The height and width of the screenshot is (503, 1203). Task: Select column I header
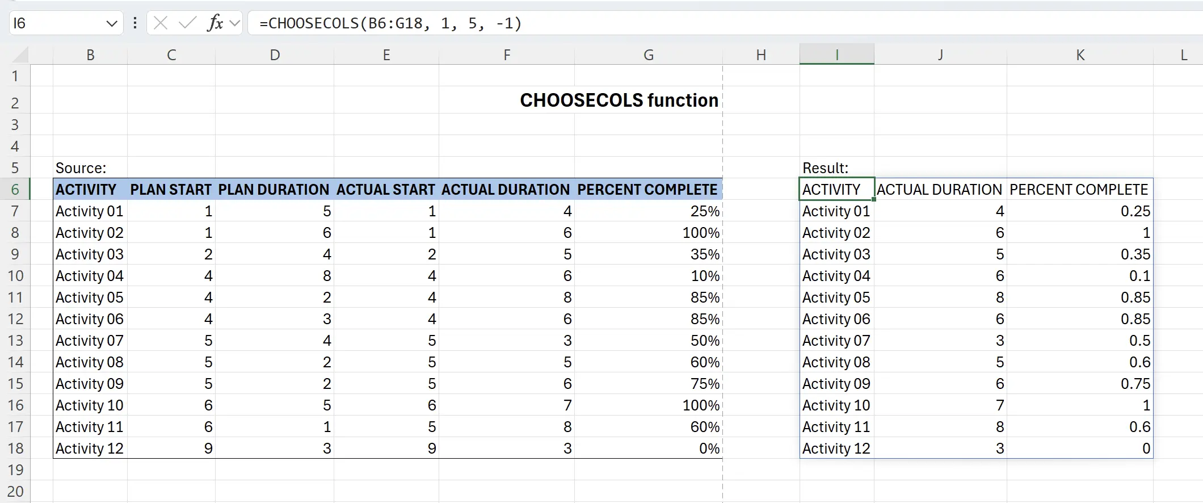837,55
